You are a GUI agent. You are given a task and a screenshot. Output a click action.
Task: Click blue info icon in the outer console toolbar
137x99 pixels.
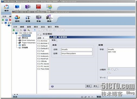click(x=6, y=20)
